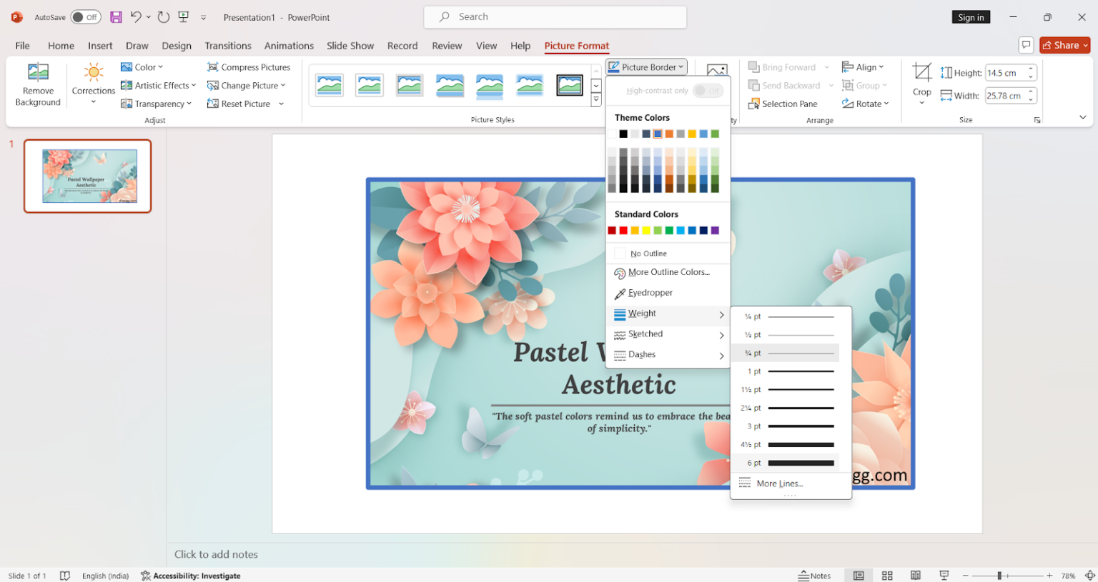
Task: Click More Lines in the Weight menu
Action: [779, 483]
